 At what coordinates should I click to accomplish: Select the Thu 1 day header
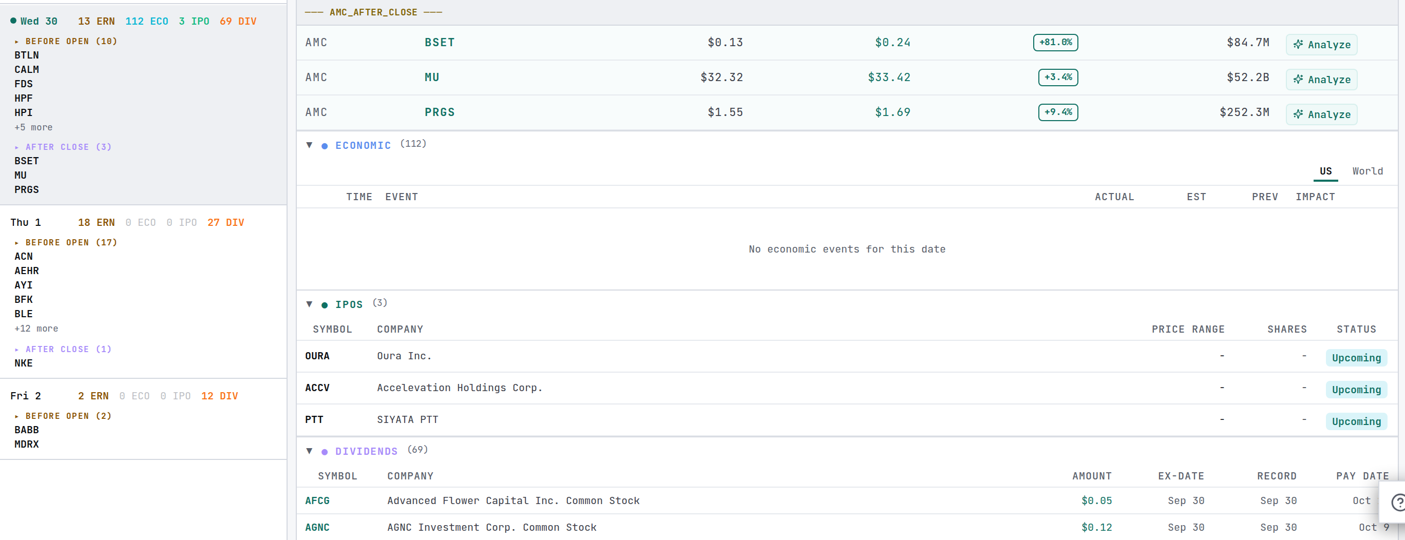tap(26, 223)
